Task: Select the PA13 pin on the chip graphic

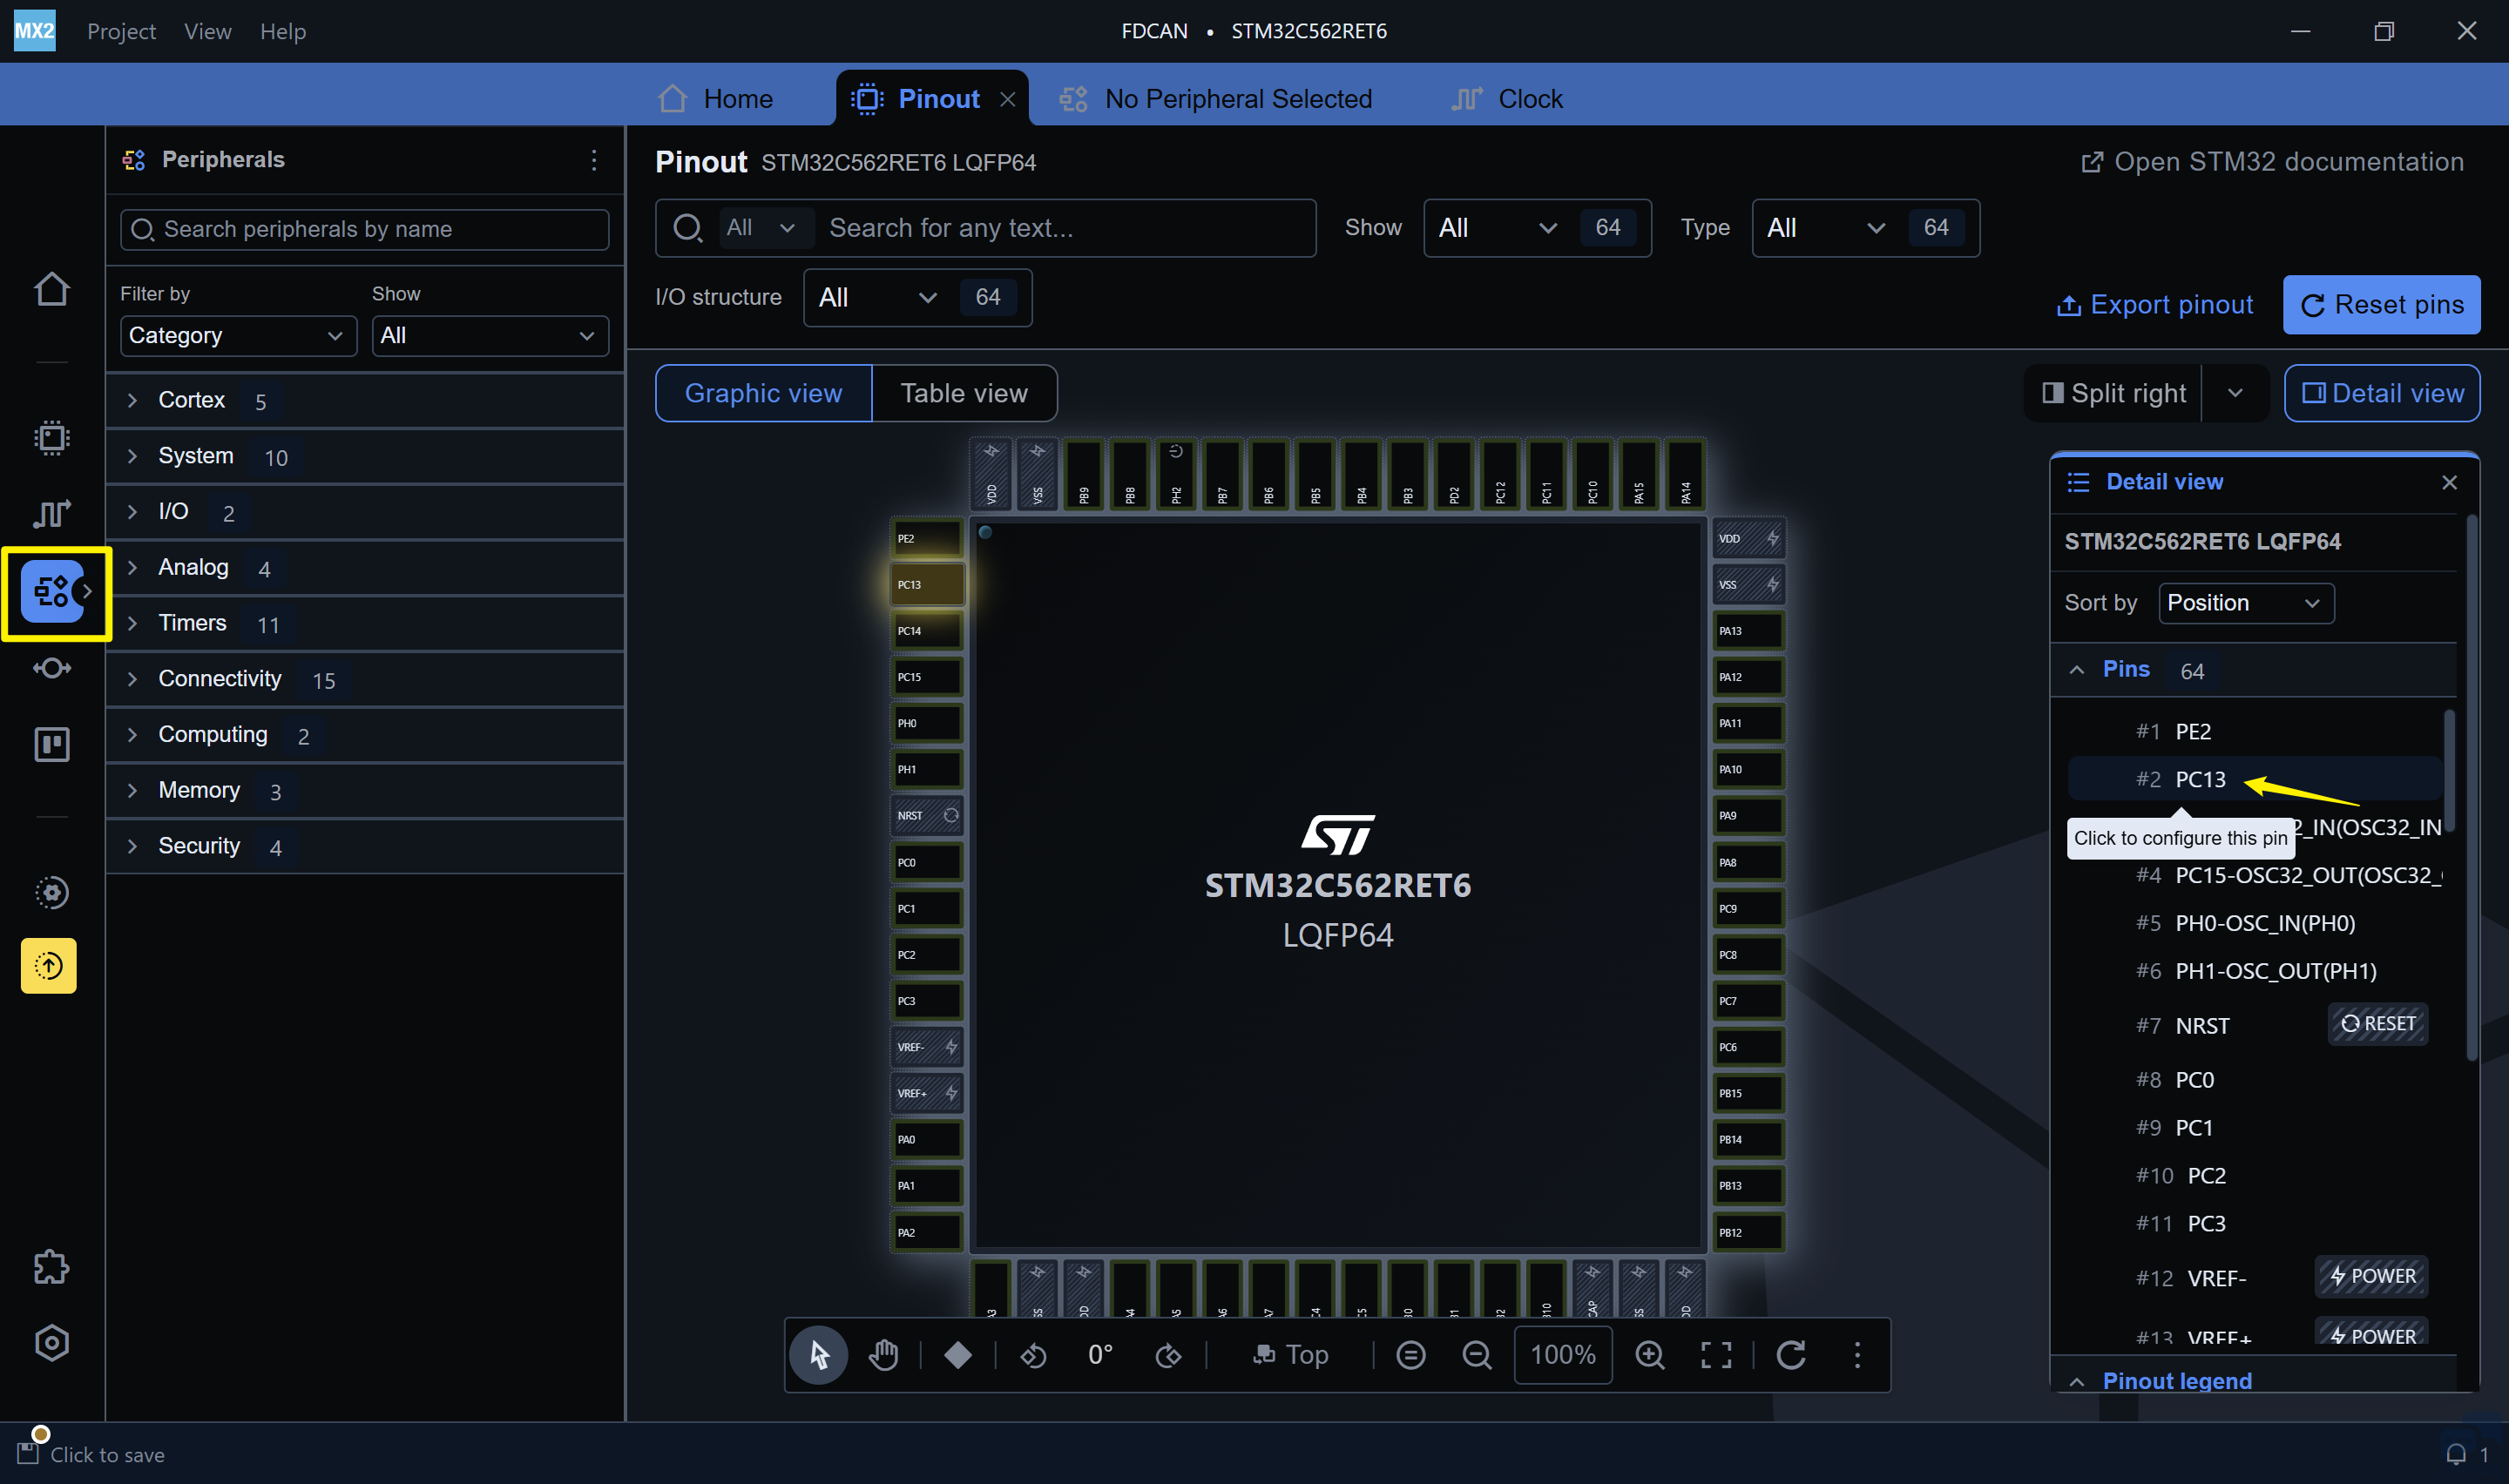Action: click(1748, 630)
